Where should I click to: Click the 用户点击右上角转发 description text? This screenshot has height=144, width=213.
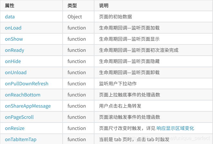click(x=120, y=106)
